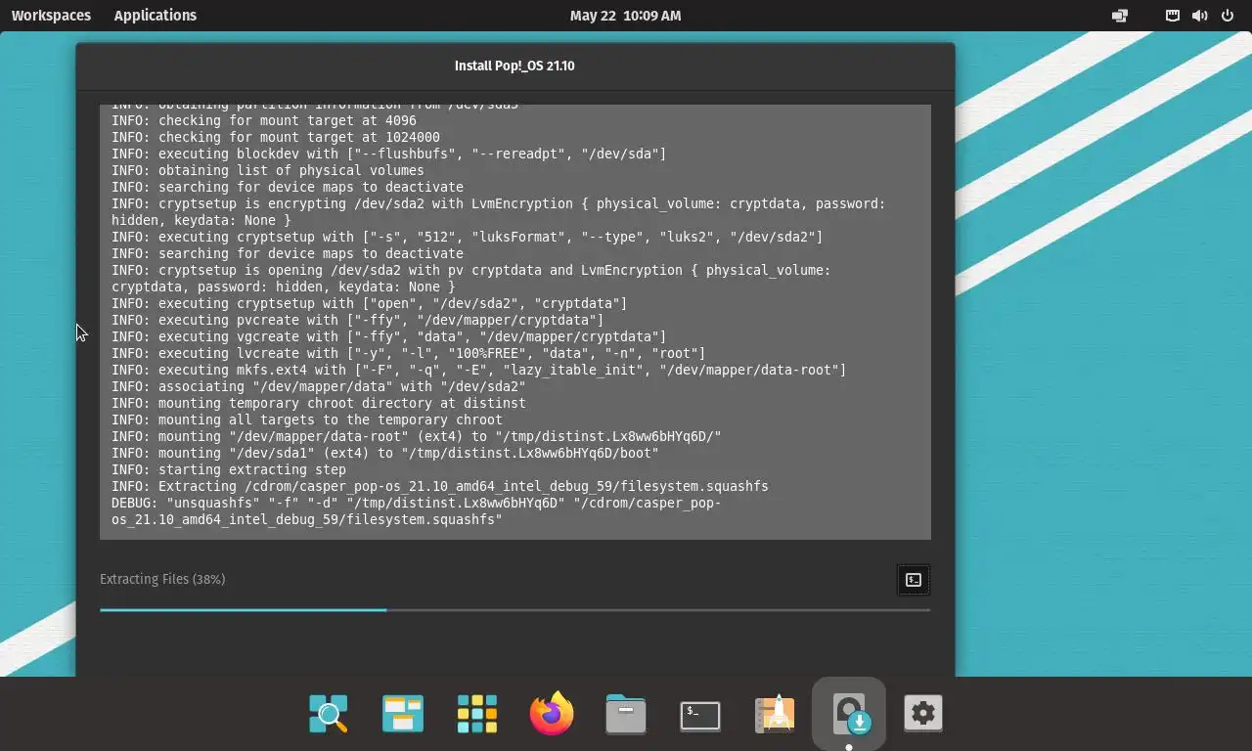Click log line executing lvcreate
This screenshot has height=751, width=1252.
pyautogui.click(x=409, y=353)
